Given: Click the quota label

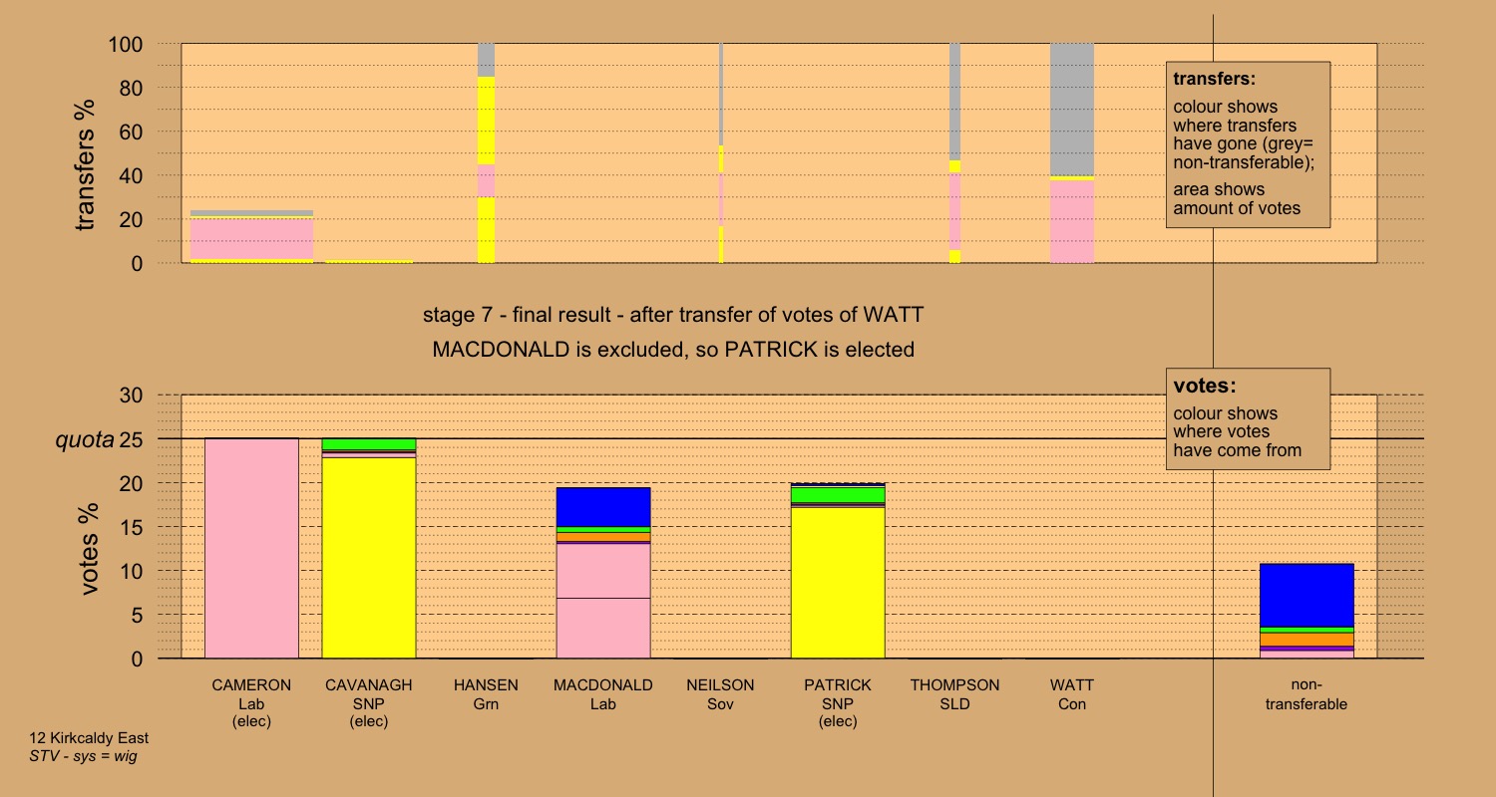Looking at the screenshot, I should (84, 439).
